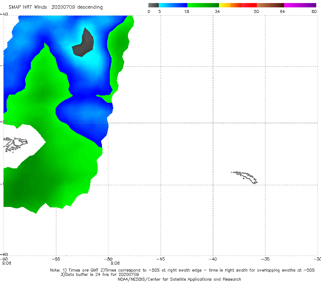Click the South Georgia island outline
Viewport: 321px width, 282px height.
(245, 177)
